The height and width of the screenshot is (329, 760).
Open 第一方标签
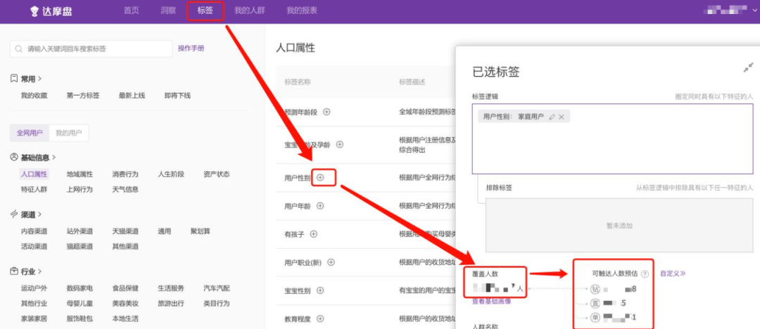click(83, 96)
